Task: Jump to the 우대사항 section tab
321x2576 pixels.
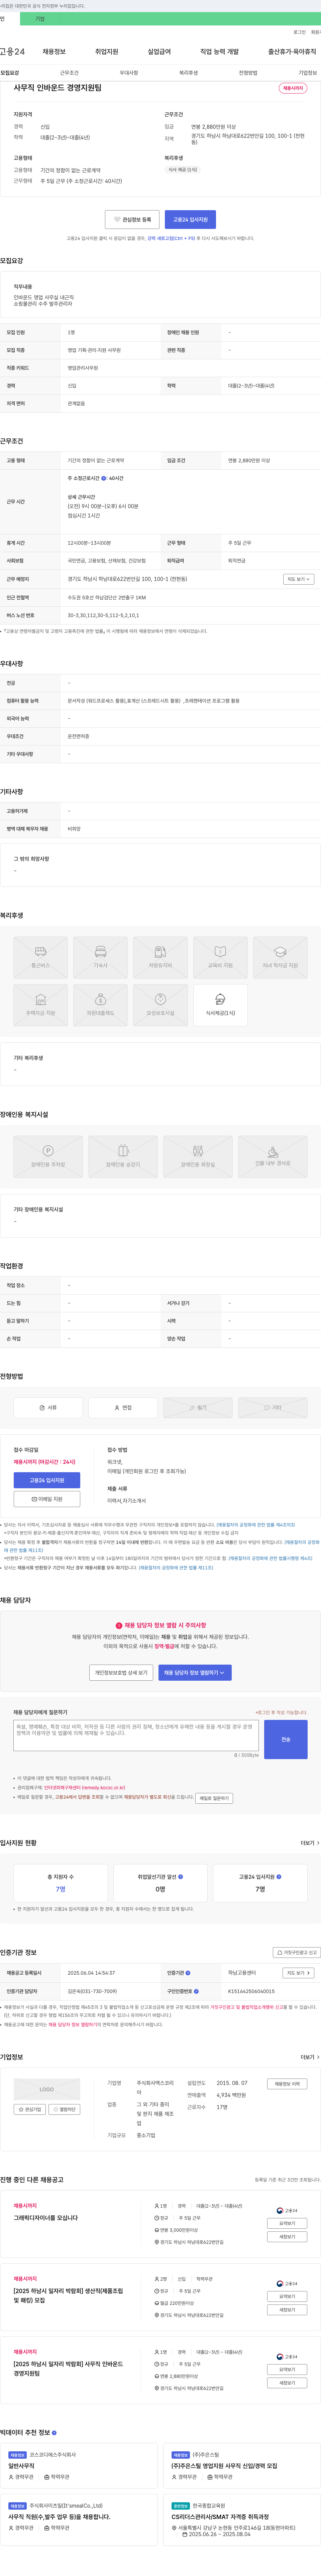Action: (129, 73)
